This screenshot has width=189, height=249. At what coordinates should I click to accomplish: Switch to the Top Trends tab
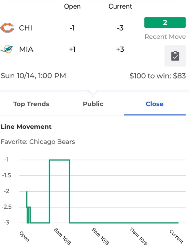point(31,104)
